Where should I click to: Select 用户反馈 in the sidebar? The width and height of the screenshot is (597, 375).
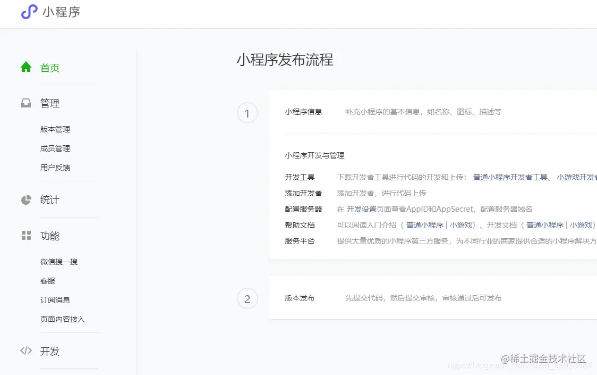click(x=55, y=167)
